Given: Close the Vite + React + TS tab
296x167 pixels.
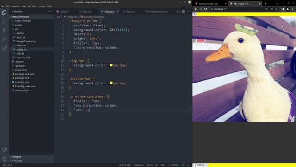Looking at the screenshot, I should (x=260, y=4).
